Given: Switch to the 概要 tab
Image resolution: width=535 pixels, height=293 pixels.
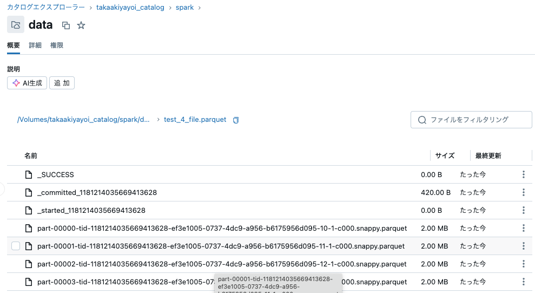Looking at the screenshot, I should [x=14, y=45].
